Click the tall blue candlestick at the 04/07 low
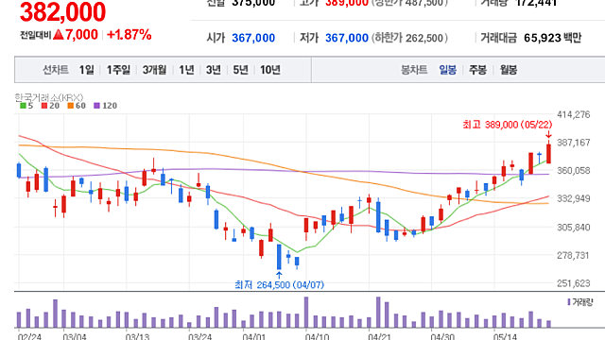The width and height of the screenshot is (605, 340). coord(279,257)
